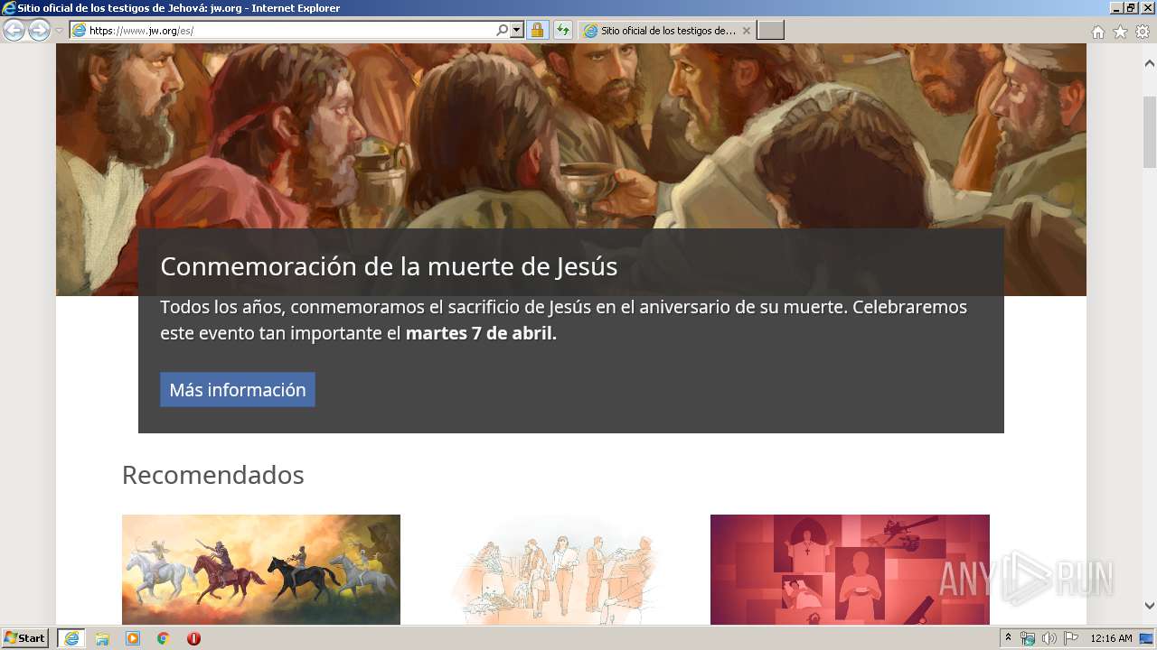
Task: Open Windows Explorer from the taskbar
Action: pyautogui.click(x=102, y=638)
